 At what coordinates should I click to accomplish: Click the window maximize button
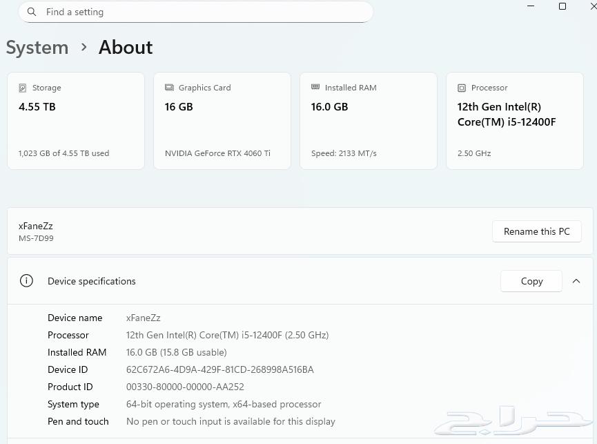(562, 6)
